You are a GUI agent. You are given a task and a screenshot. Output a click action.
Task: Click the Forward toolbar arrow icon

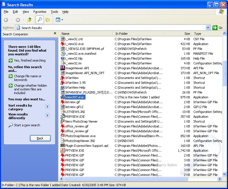tap(18, 20)
